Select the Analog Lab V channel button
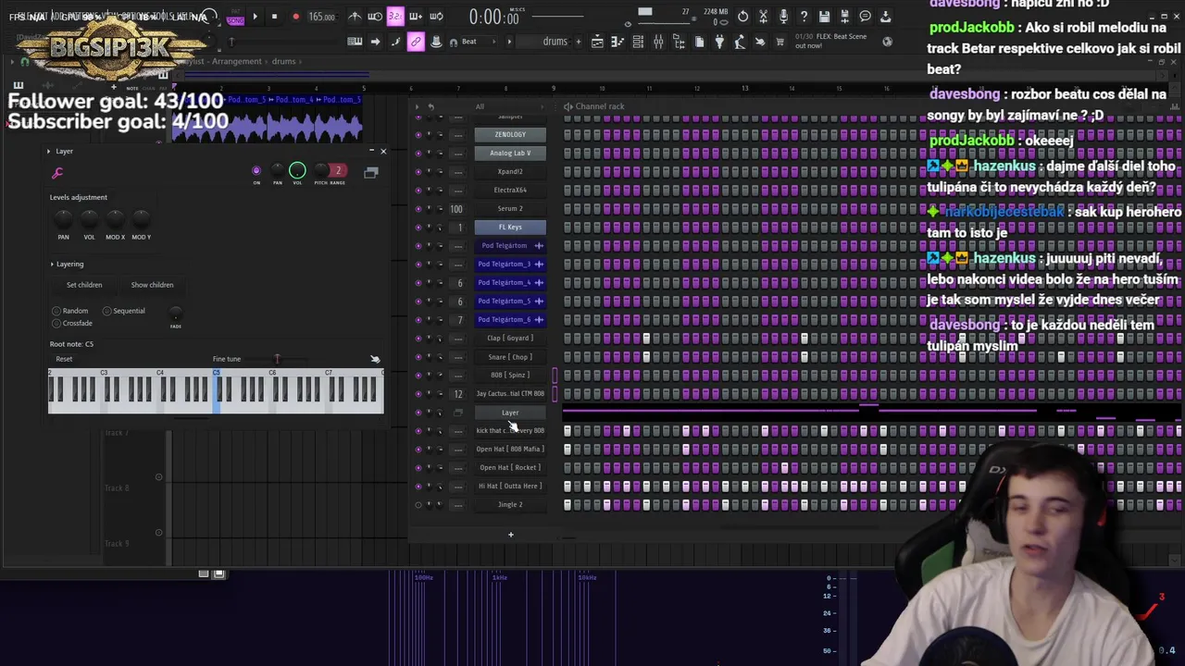Screen dimensions: 1185x666 [510, 153]
